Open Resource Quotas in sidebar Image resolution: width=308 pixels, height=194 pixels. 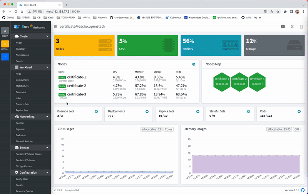coord(24,191)
